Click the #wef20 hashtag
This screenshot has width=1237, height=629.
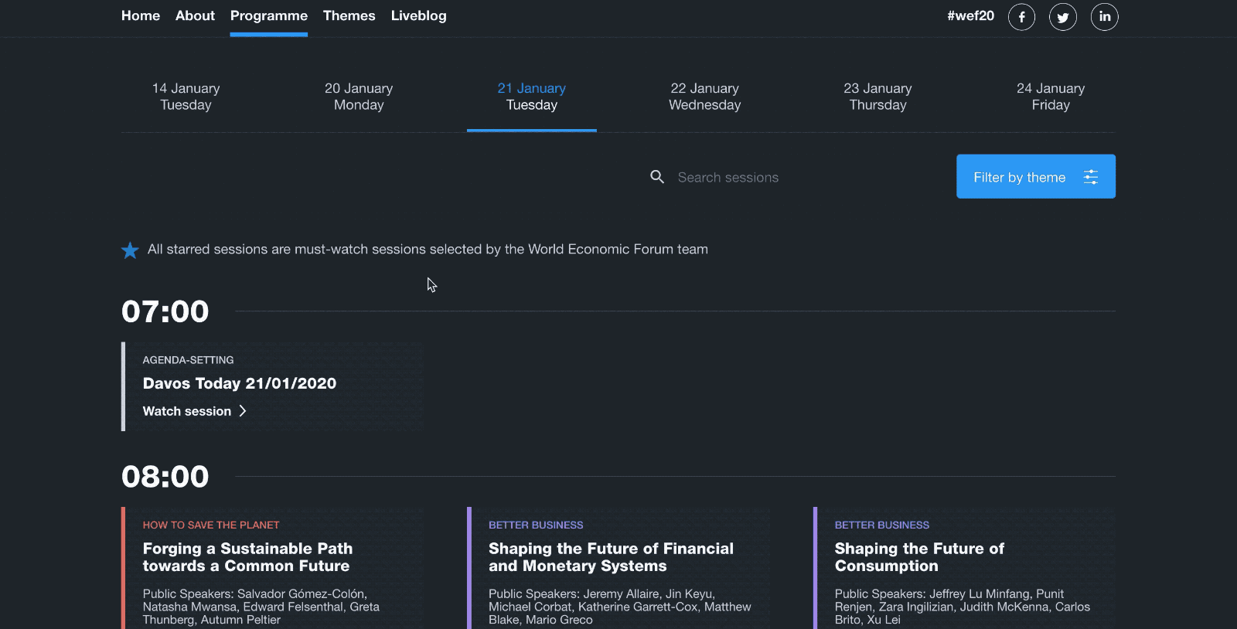click(x=971, y=15)
